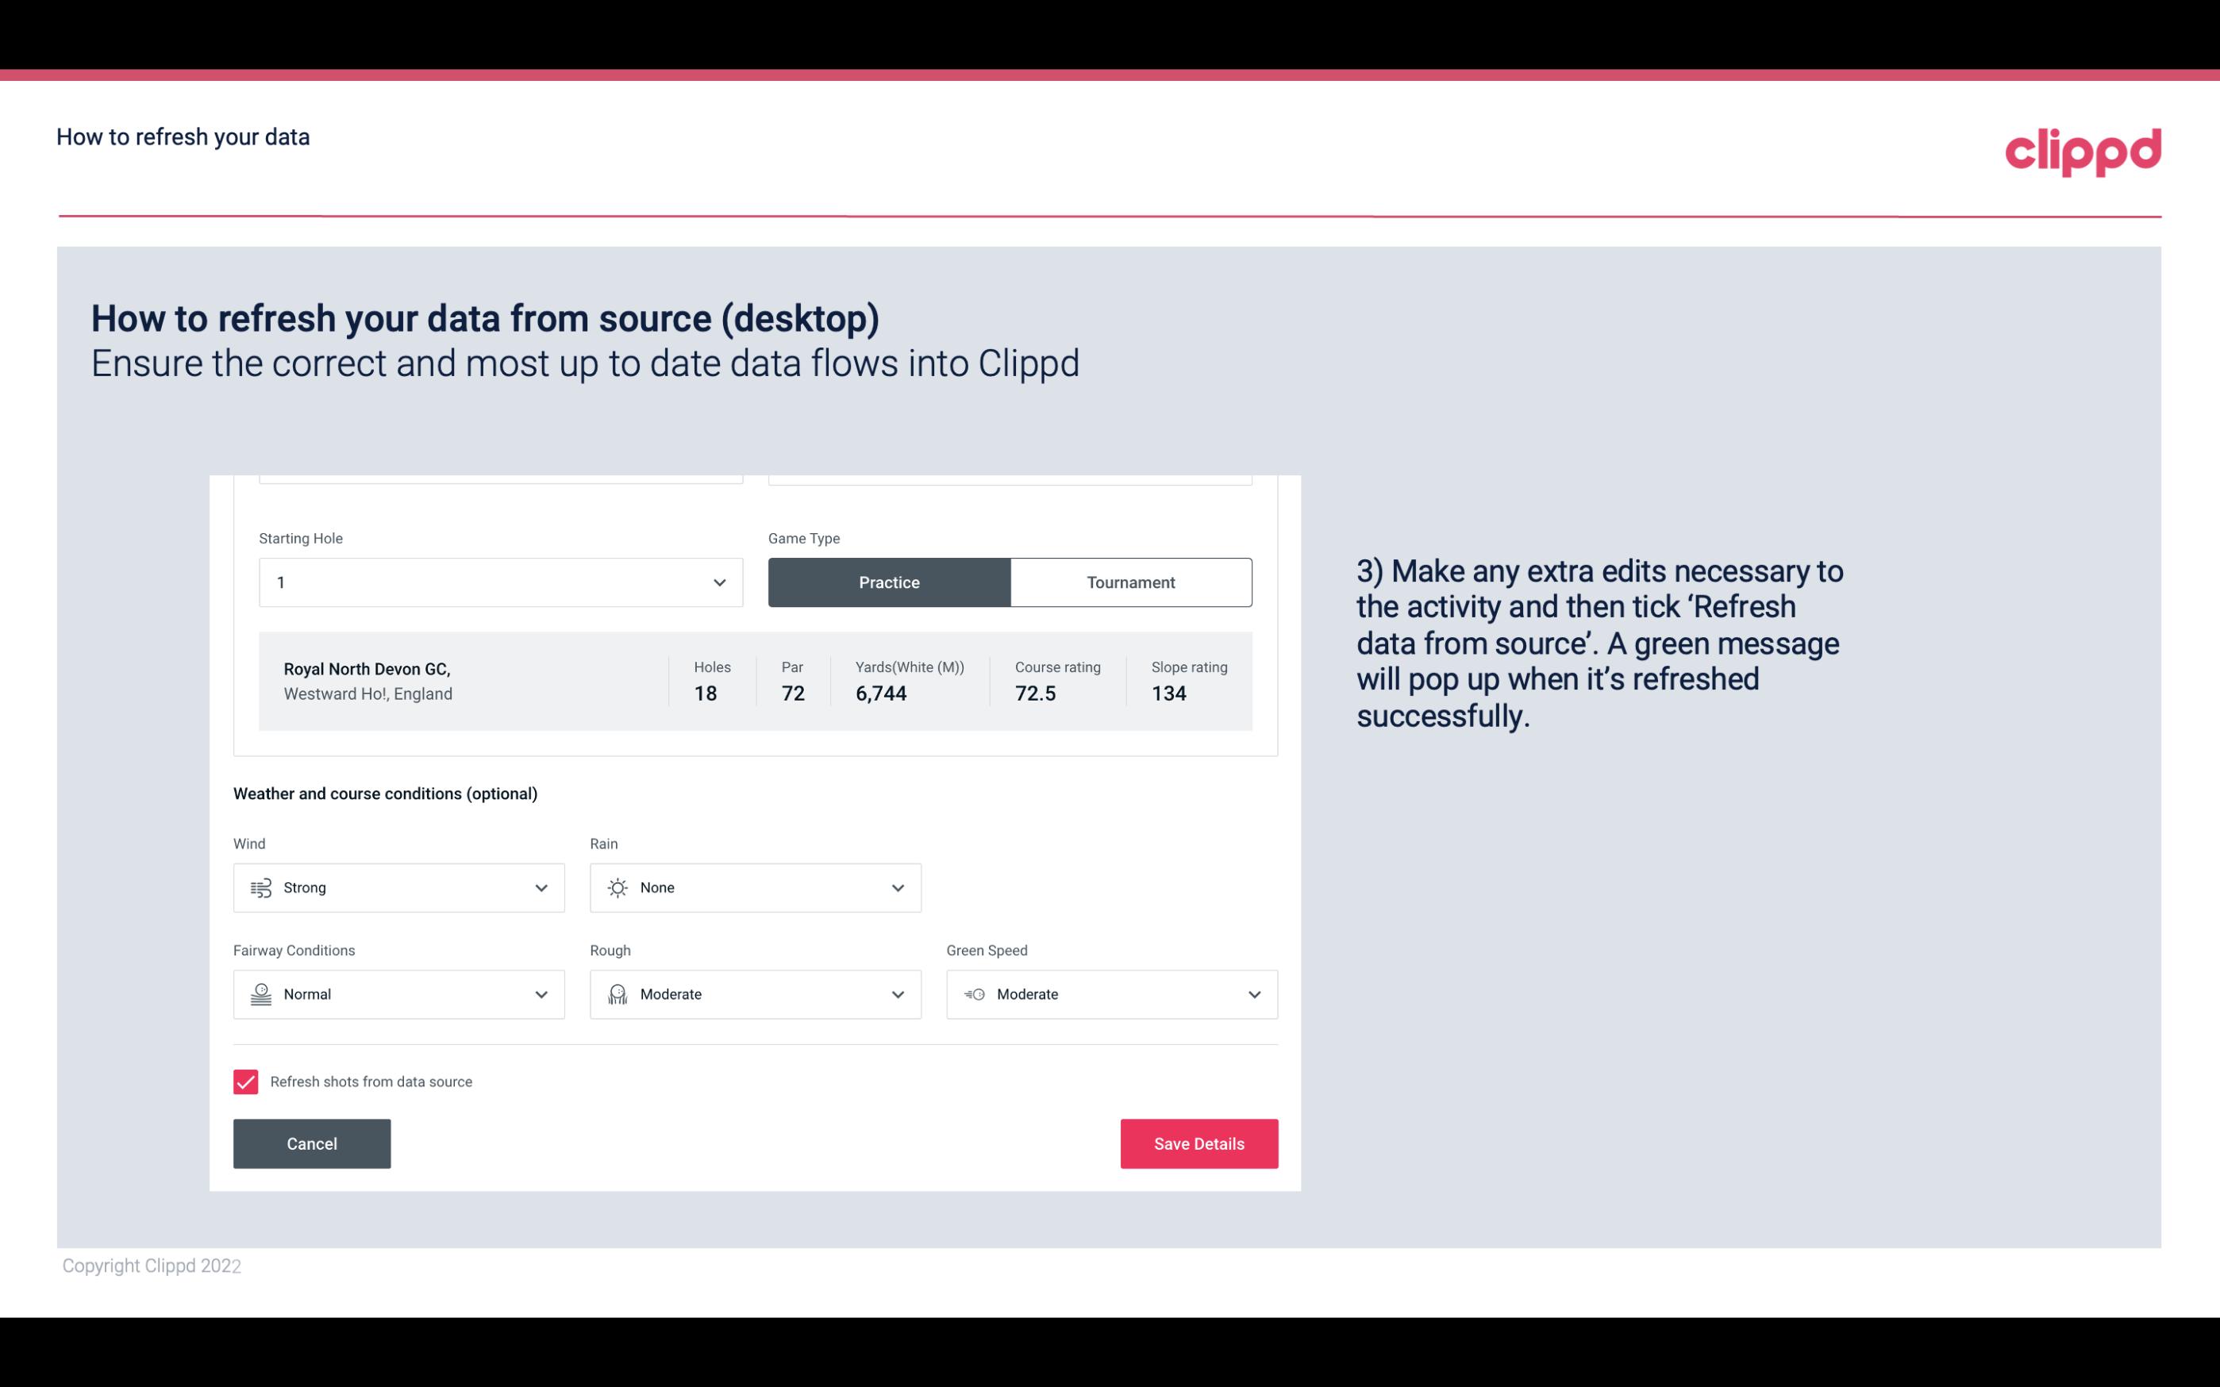Click the starting hole dropdown arrow
2220x1387 pixels.
(x=719, y=582)
